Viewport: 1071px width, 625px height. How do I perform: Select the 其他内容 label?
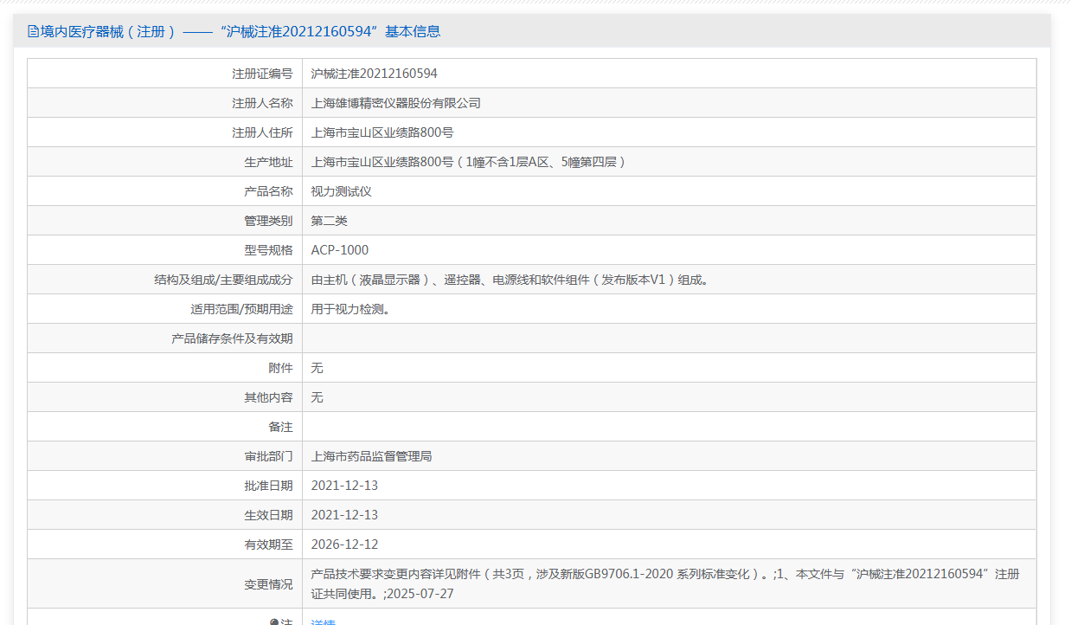[268, 397]
